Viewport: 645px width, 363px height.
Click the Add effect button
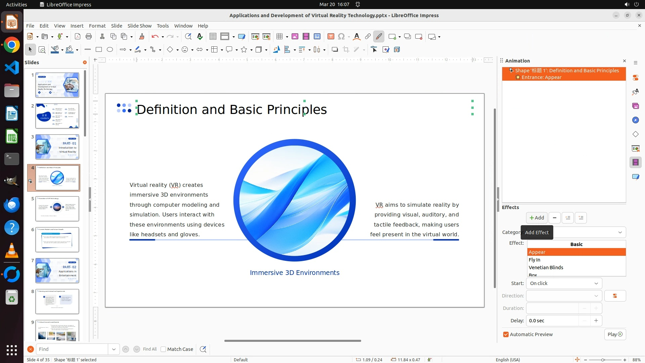pos(536,218)
